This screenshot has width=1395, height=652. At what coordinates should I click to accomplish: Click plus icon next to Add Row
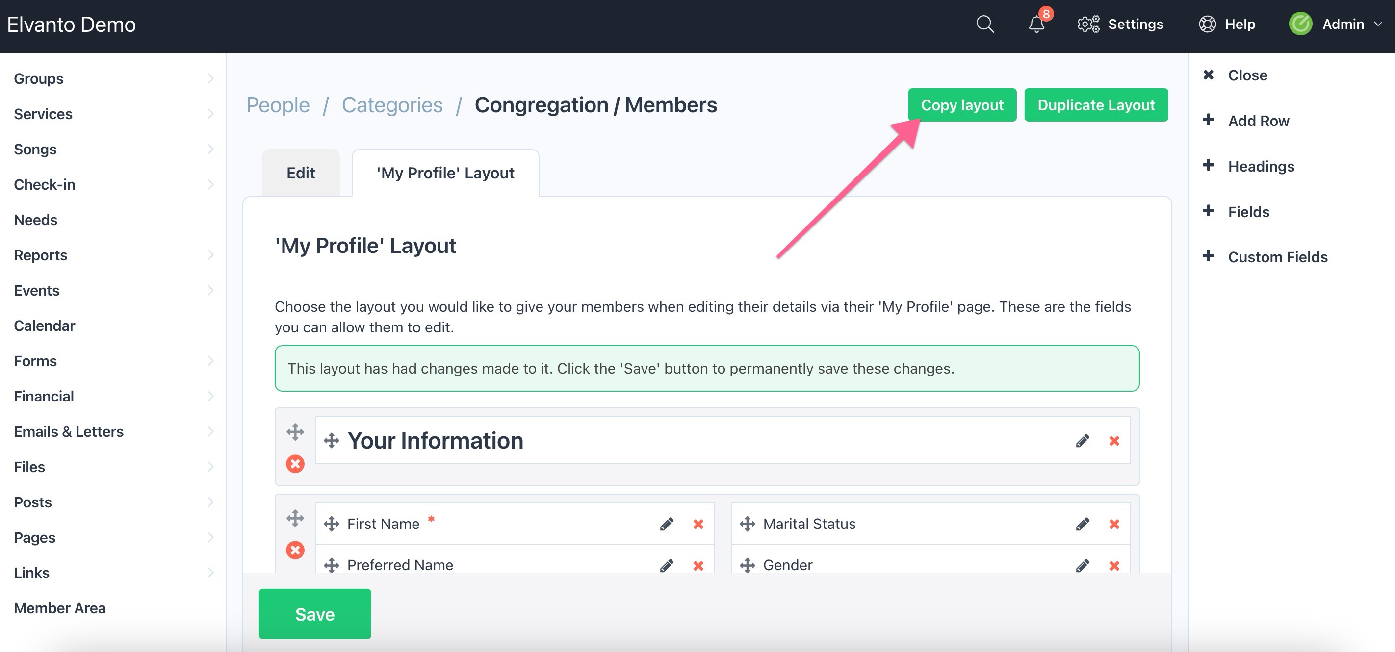[x=1208, y=120]
